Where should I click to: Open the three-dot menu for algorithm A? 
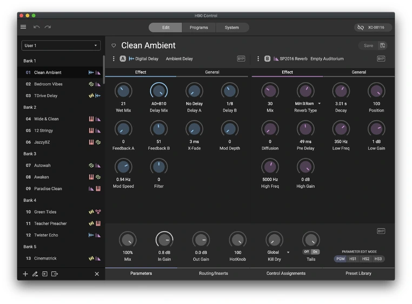pyautogui.click(x=114, y=58)
